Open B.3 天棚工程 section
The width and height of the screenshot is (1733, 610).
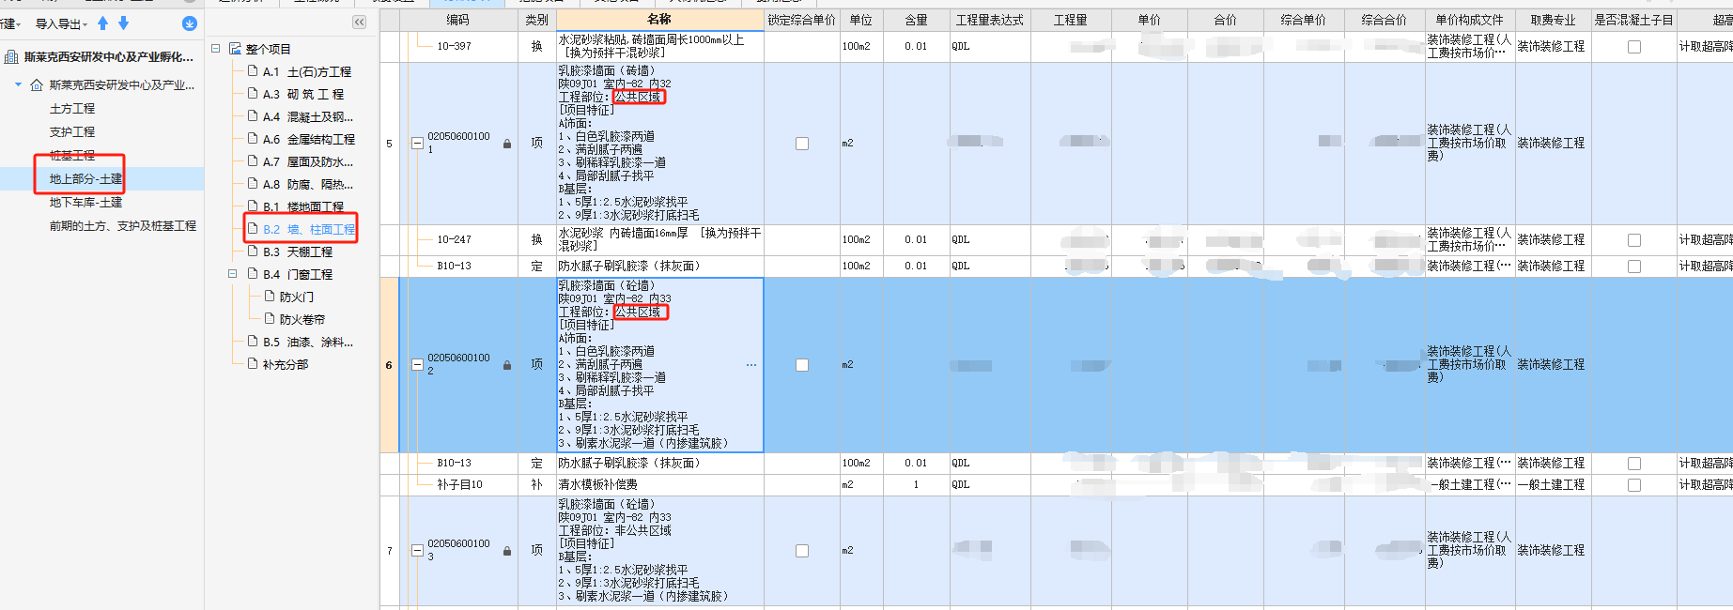[x=298, y=252]
